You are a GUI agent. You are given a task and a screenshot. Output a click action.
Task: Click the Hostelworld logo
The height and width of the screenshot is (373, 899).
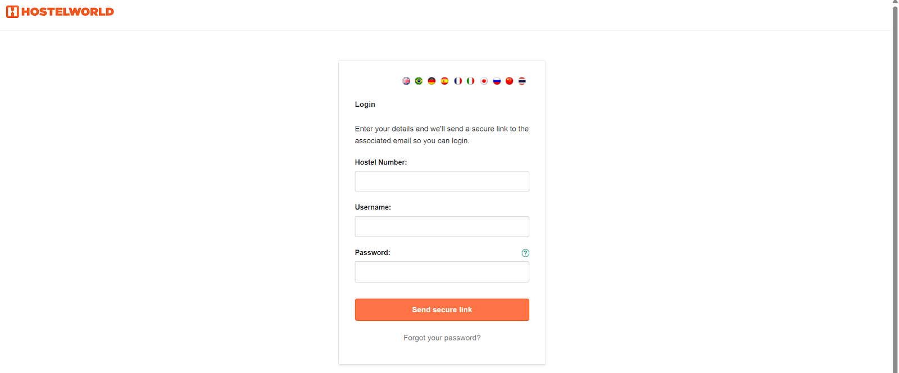click(x=12, y=12)
